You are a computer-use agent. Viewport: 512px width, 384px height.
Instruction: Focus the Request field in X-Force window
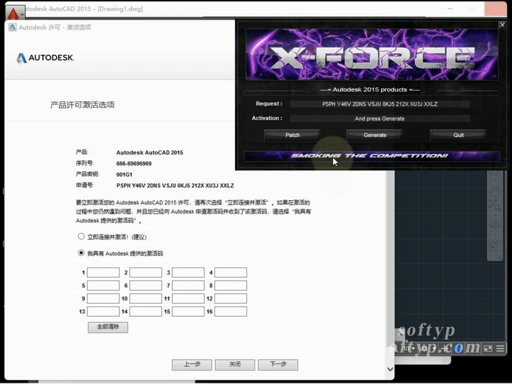pos(380,104)
